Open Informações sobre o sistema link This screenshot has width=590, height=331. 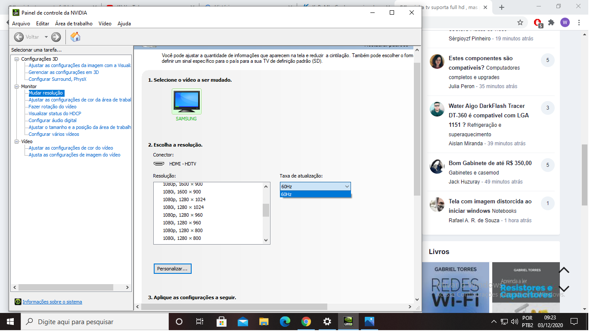[52, 302]
